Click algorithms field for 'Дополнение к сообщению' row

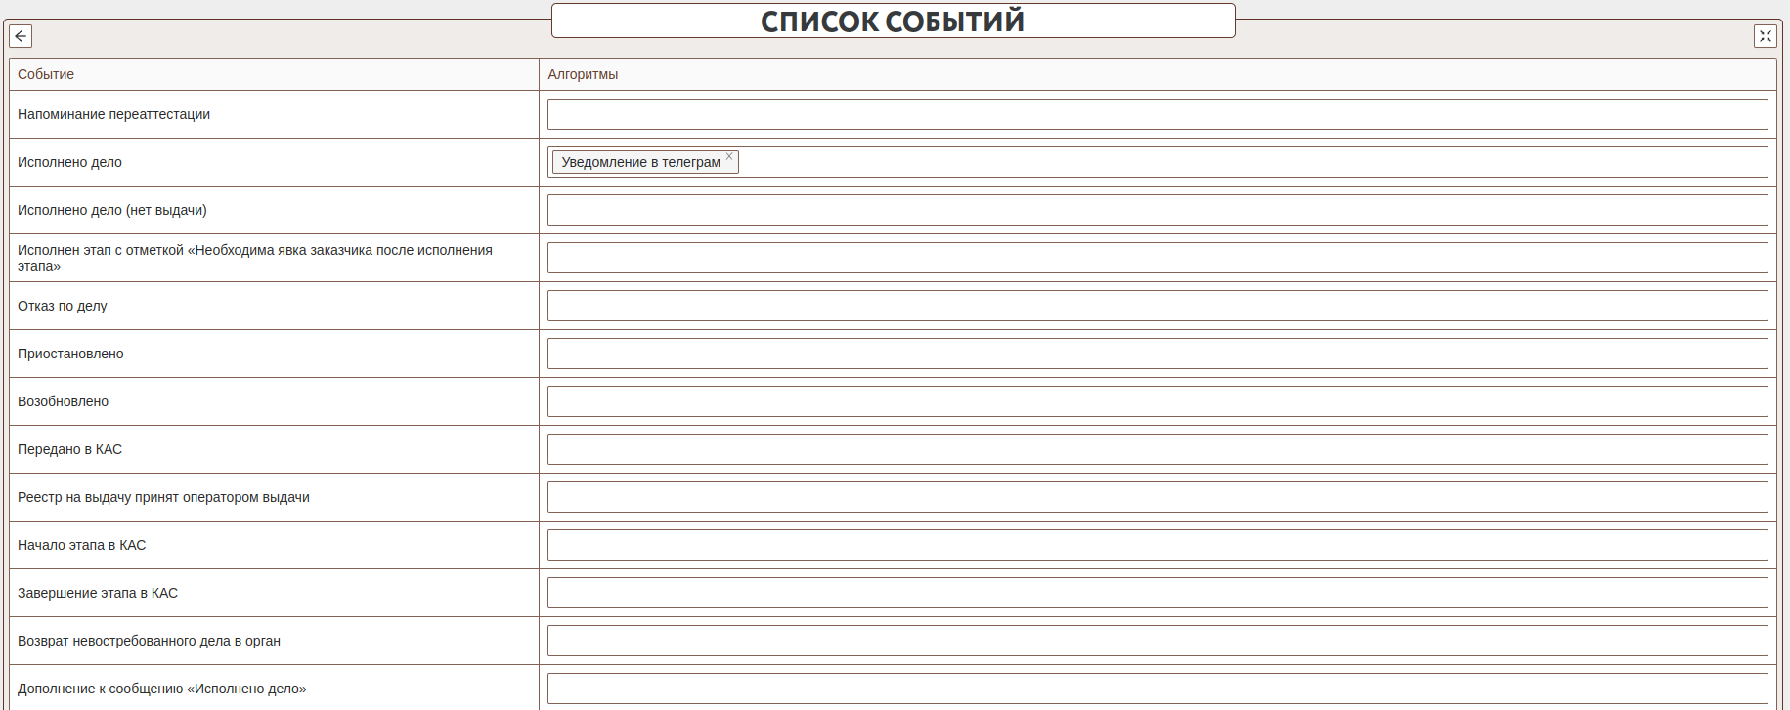(x=1157, y=688)
